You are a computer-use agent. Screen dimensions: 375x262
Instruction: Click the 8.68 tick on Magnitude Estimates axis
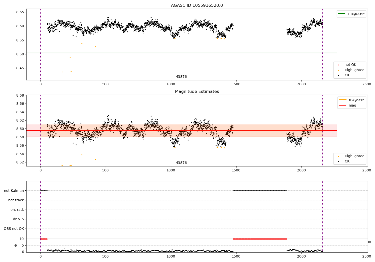(x=20, y=95)
